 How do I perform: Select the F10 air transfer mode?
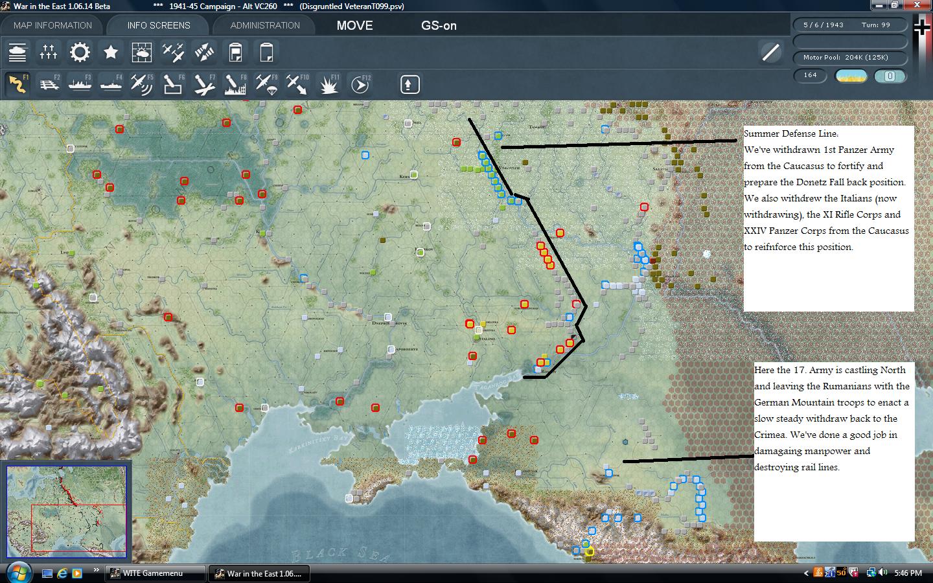[x=297, y=84]
